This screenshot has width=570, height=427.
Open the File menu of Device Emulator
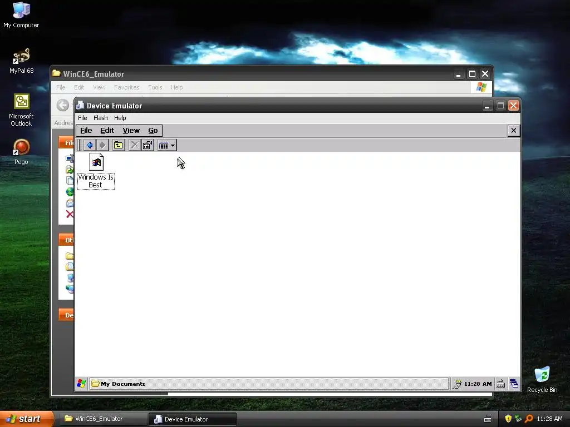pyautogui.click(x=82, y=118)
